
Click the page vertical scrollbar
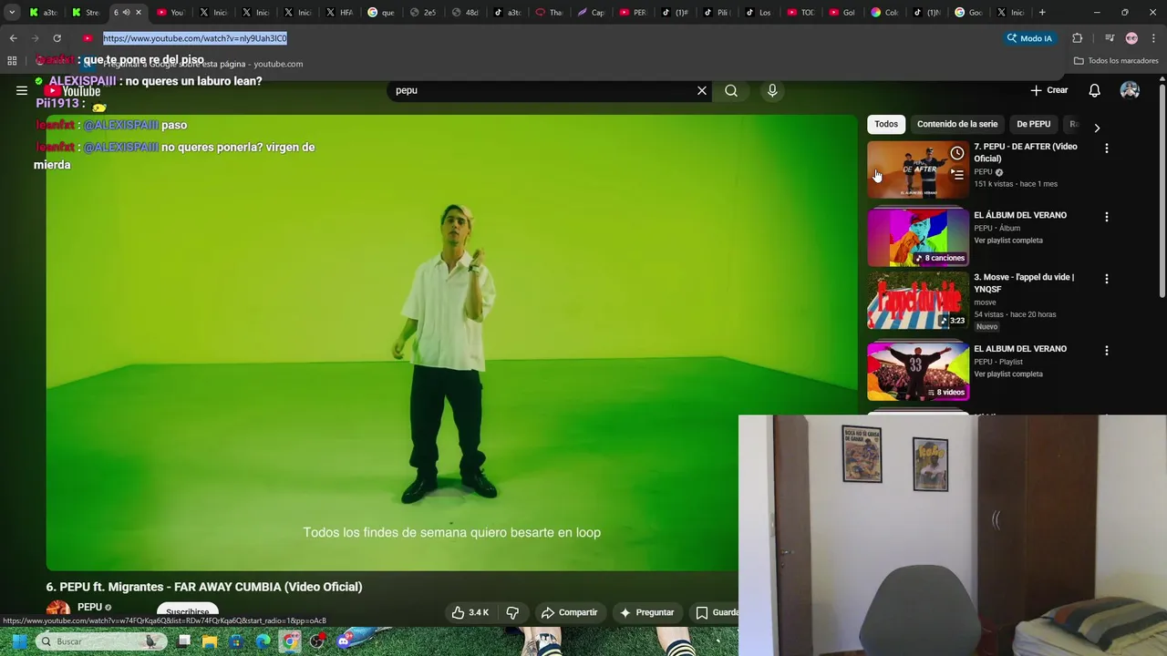click(x=1162, y=191)
